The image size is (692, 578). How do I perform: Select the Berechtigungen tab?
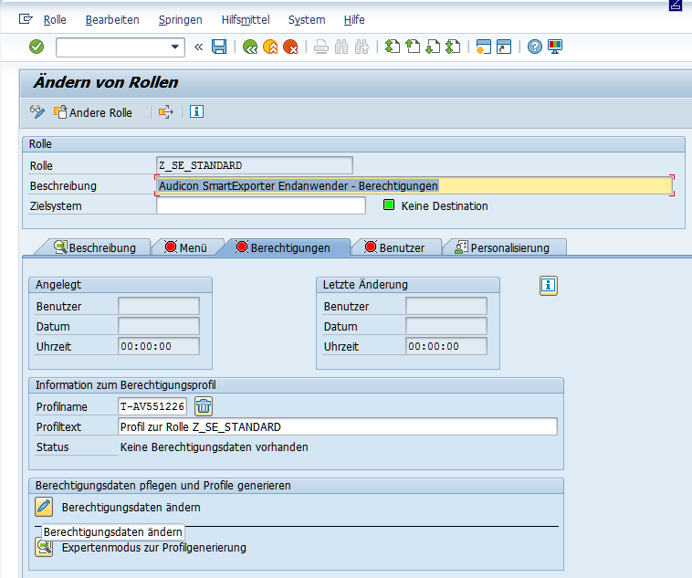pos(283,247)
